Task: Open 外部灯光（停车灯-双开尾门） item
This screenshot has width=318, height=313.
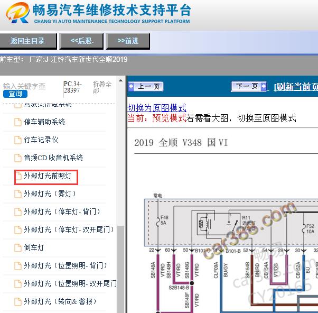Action: [69, 229]
